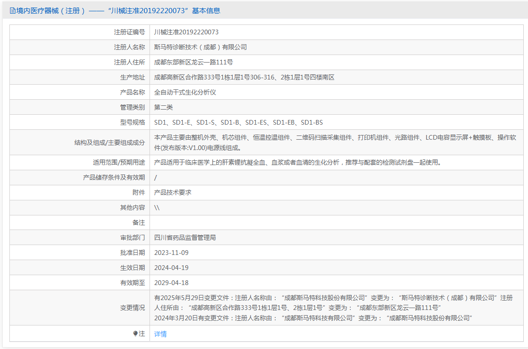The width and height of the screenshot is (528, 349).
Task: Select the date 2023-11-09
Action: 171,253
